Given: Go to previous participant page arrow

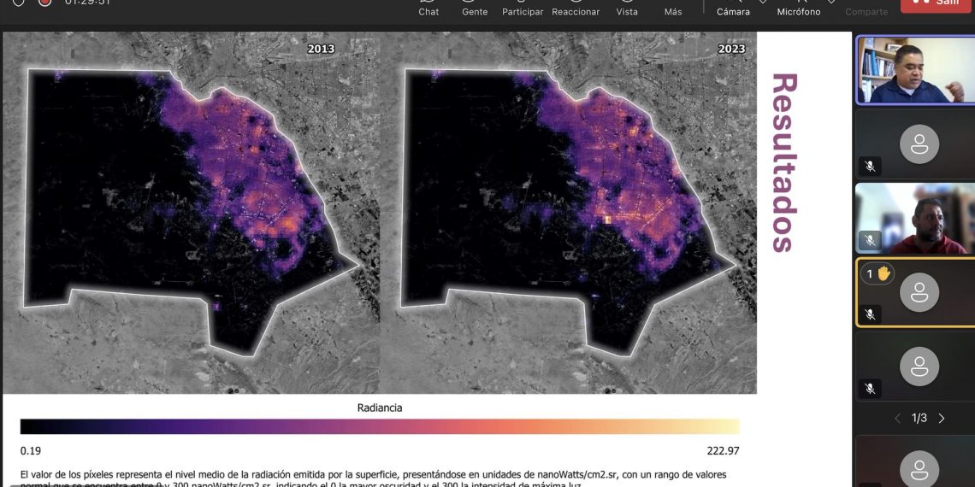Looking at the screenshot, I should [897, 418].
